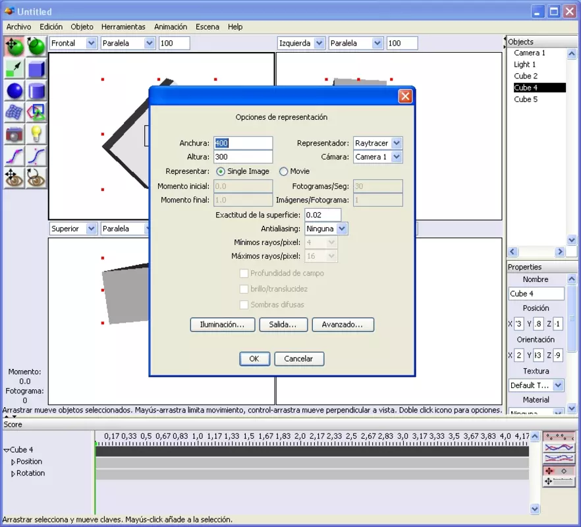Switch score to separate graphs view
This screenshot has width=581, height=527.
click(559, 458)
